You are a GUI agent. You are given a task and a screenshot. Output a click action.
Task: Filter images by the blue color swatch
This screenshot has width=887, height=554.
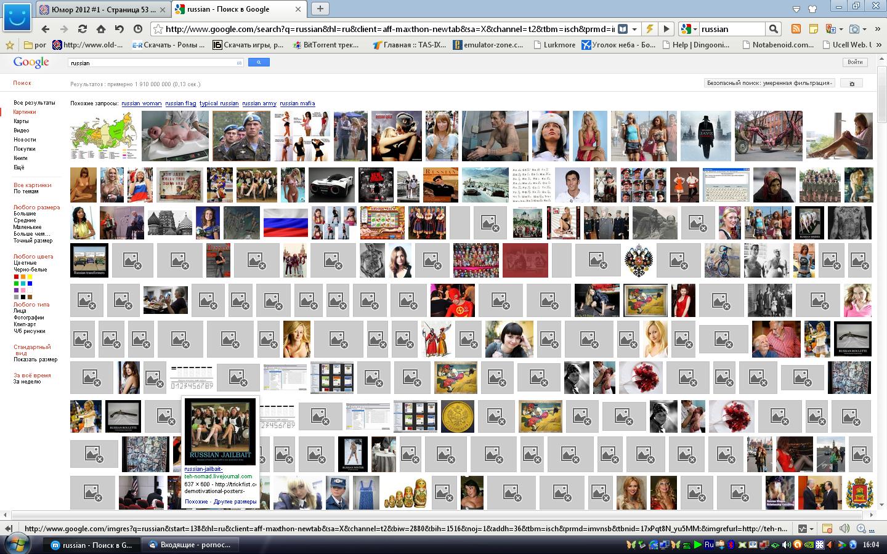pyautogui.click(x=30, y=284)
